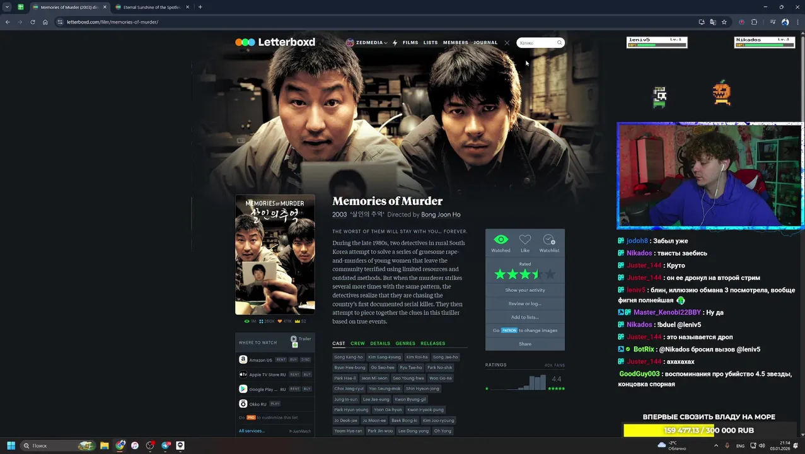Click Show your activity
This screenshot has height=454, width=805.
(525, 290)
